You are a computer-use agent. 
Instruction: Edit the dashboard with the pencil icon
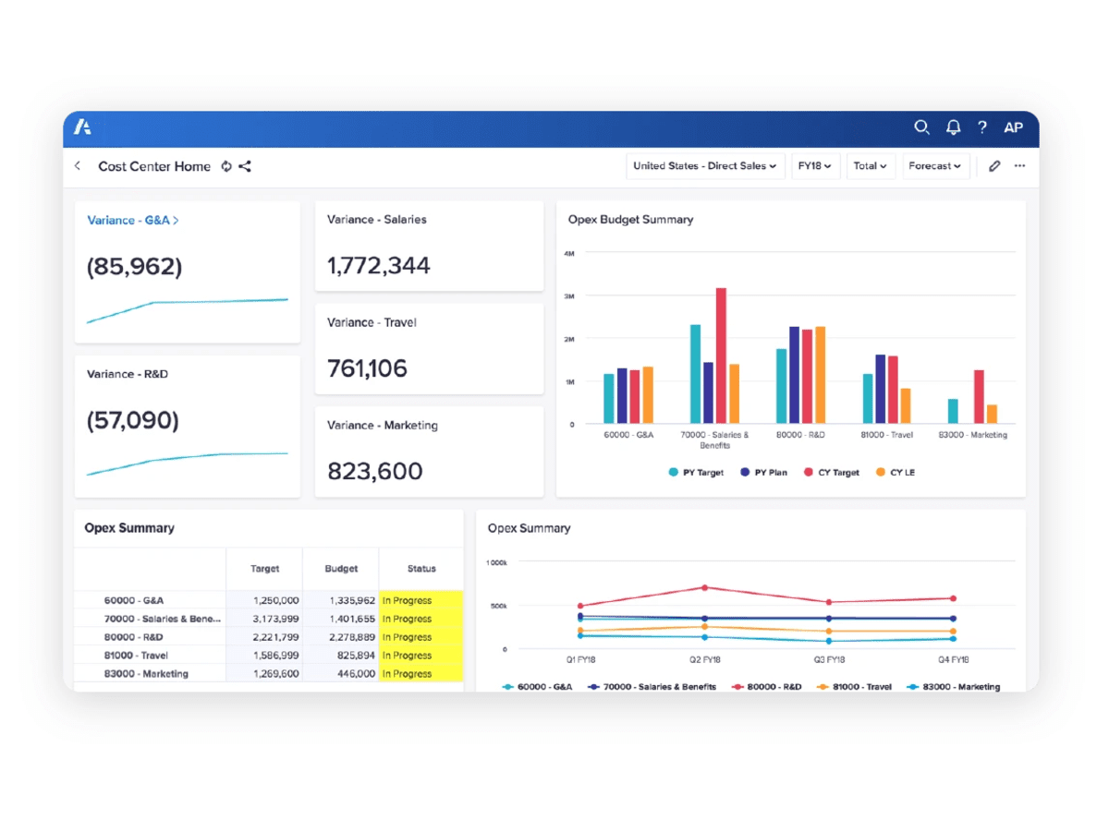point(994,166)
